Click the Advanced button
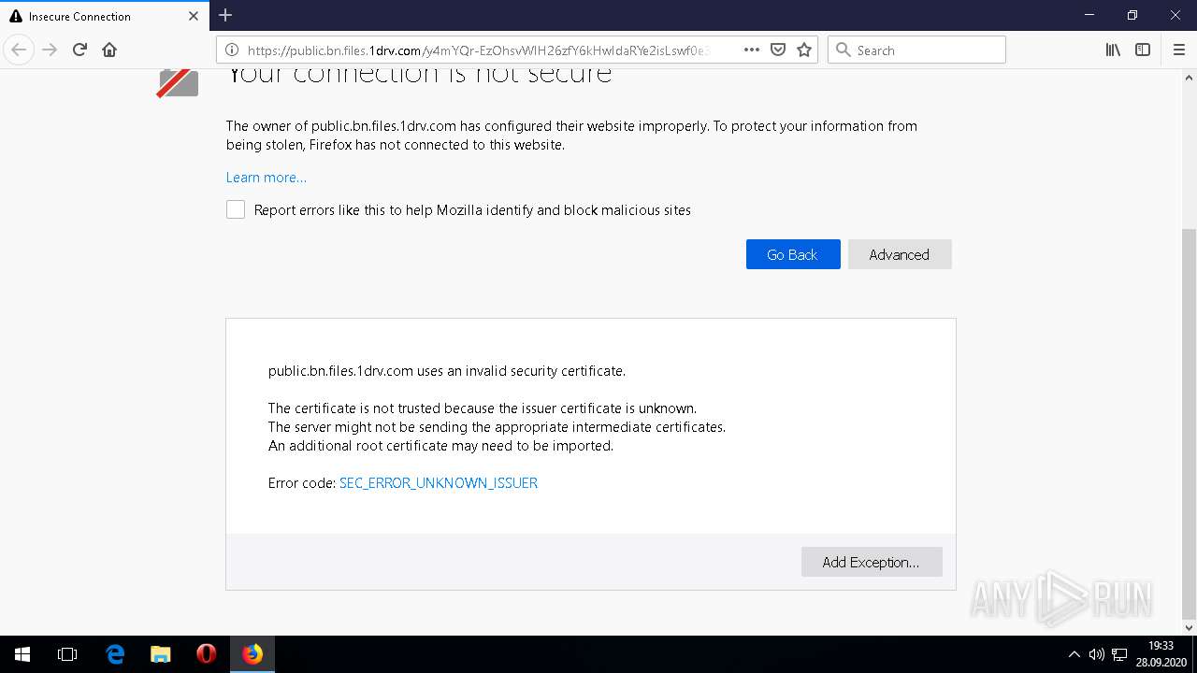Viewport: 1197px width, 673px height. [900, 254]
